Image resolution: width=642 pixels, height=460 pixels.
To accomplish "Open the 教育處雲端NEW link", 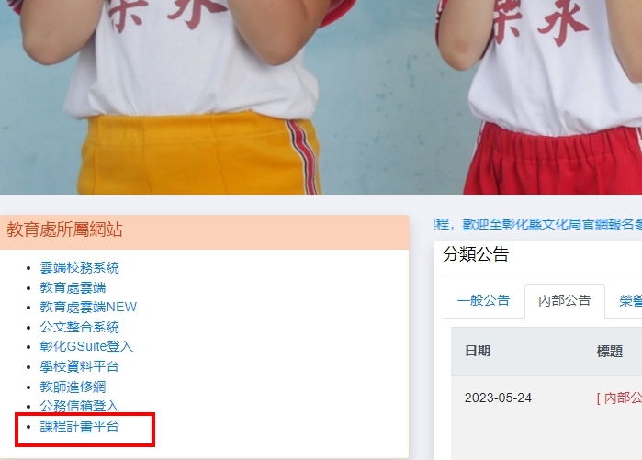I will coord(88,307).
